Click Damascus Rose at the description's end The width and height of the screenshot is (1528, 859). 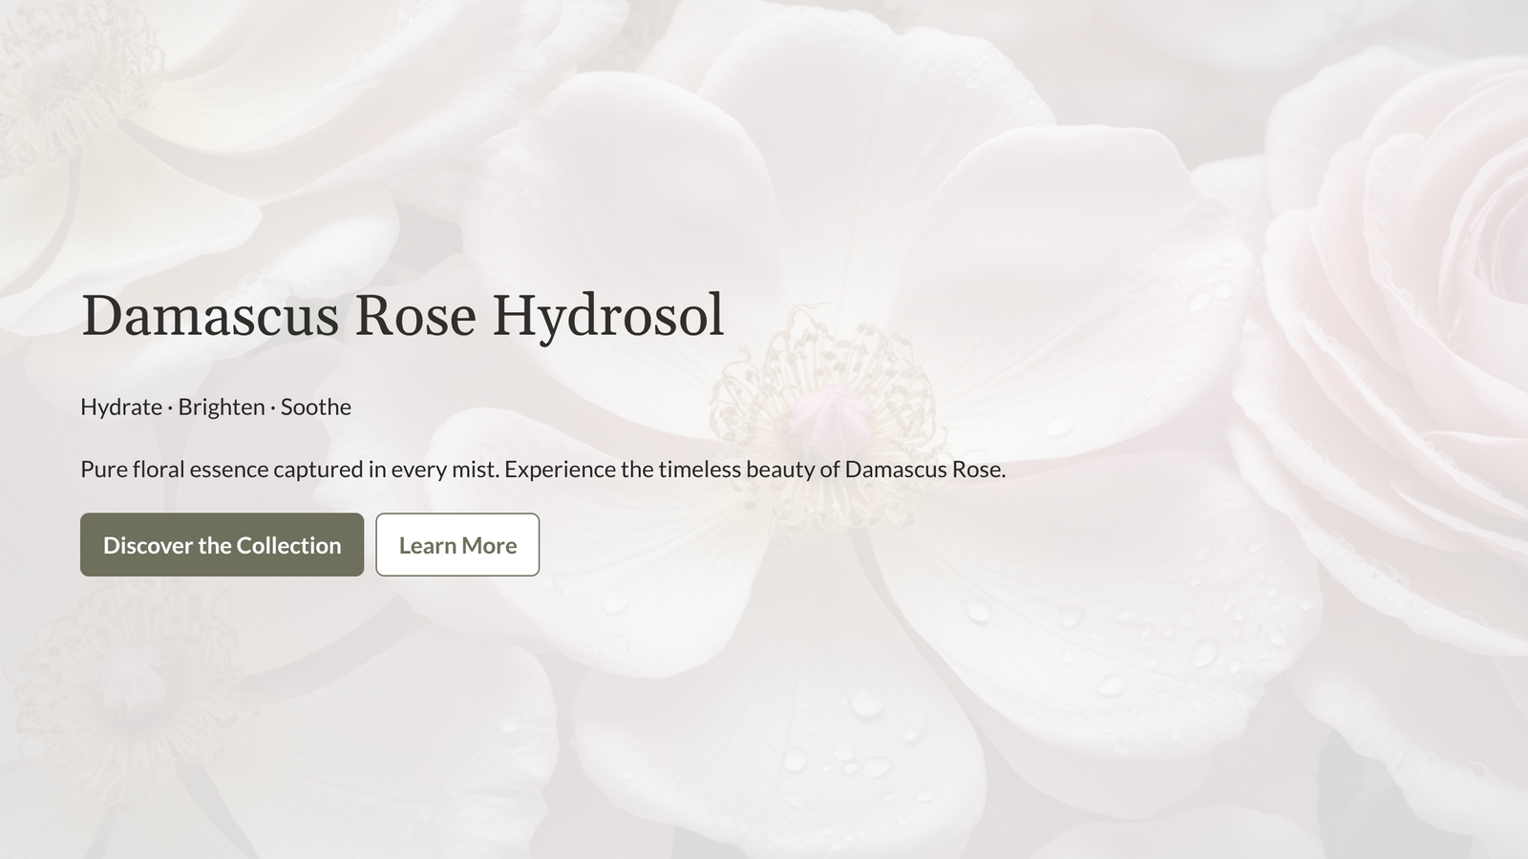coord(923,470)
